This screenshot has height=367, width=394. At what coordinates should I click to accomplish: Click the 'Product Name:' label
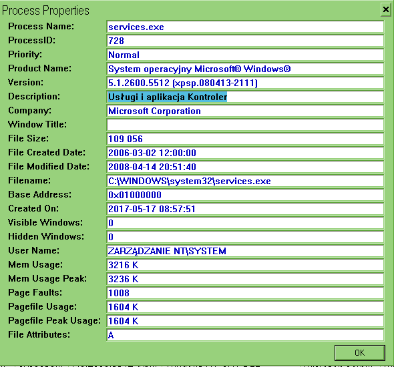39,68
